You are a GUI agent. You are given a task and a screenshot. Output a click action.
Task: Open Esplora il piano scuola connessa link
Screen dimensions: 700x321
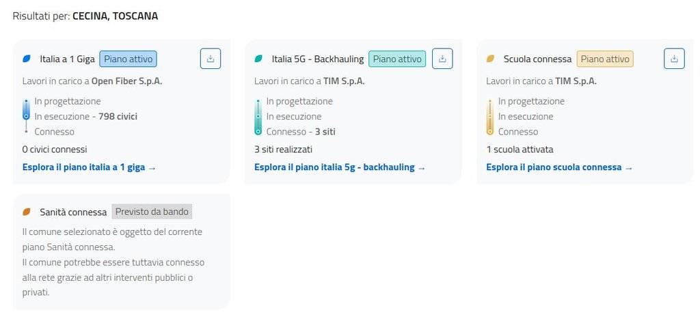(x=559, y=167)
